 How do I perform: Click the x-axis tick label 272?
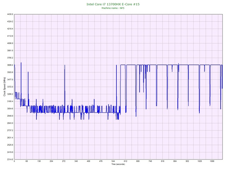pyautogui.click(x=64, y=161)
